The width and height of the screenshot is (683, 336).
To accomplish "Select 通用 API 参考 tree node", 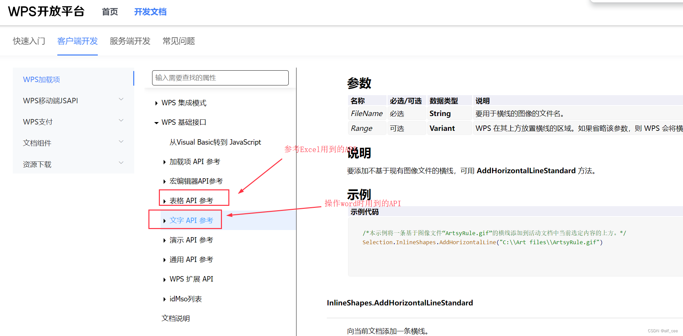I will (191, 260).
